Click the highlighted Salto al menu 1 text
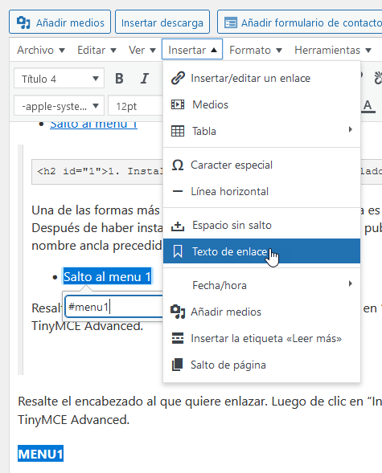Image resolution: width=382 pixels, height=473 pixels. [107, 276]
